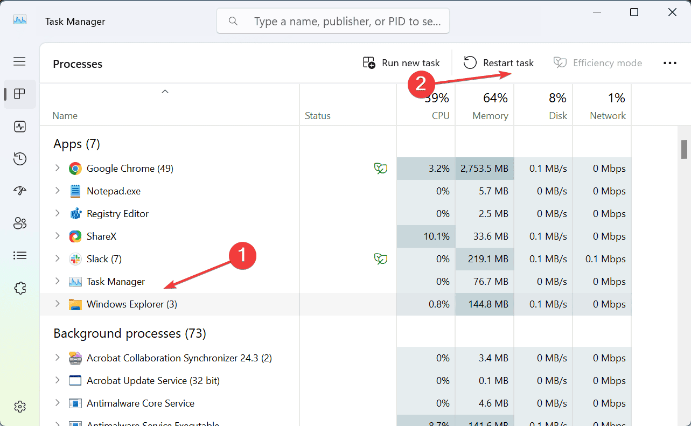Click the Task Manager title bar icon
The width and height of the screenshot is (691, 426).
[x=20, y=19]
